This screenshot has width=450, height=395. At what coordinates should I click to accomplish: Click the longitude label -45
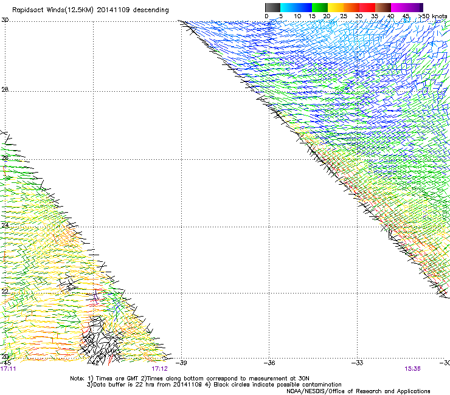5,363
